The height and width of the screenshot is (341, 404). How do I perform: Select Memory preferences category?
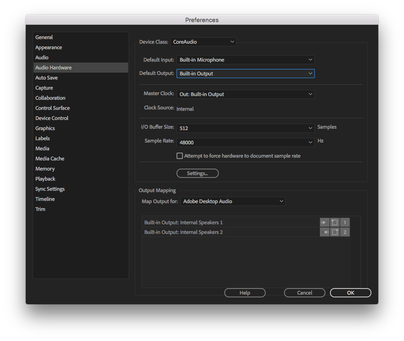(x=80, y=169)
